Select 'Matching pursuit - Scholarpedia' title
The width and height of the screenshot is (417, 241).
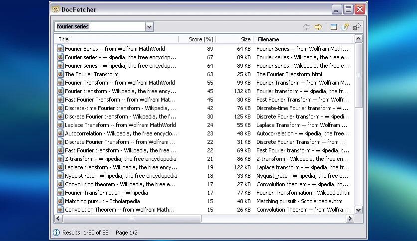click(x=102, y=201)
